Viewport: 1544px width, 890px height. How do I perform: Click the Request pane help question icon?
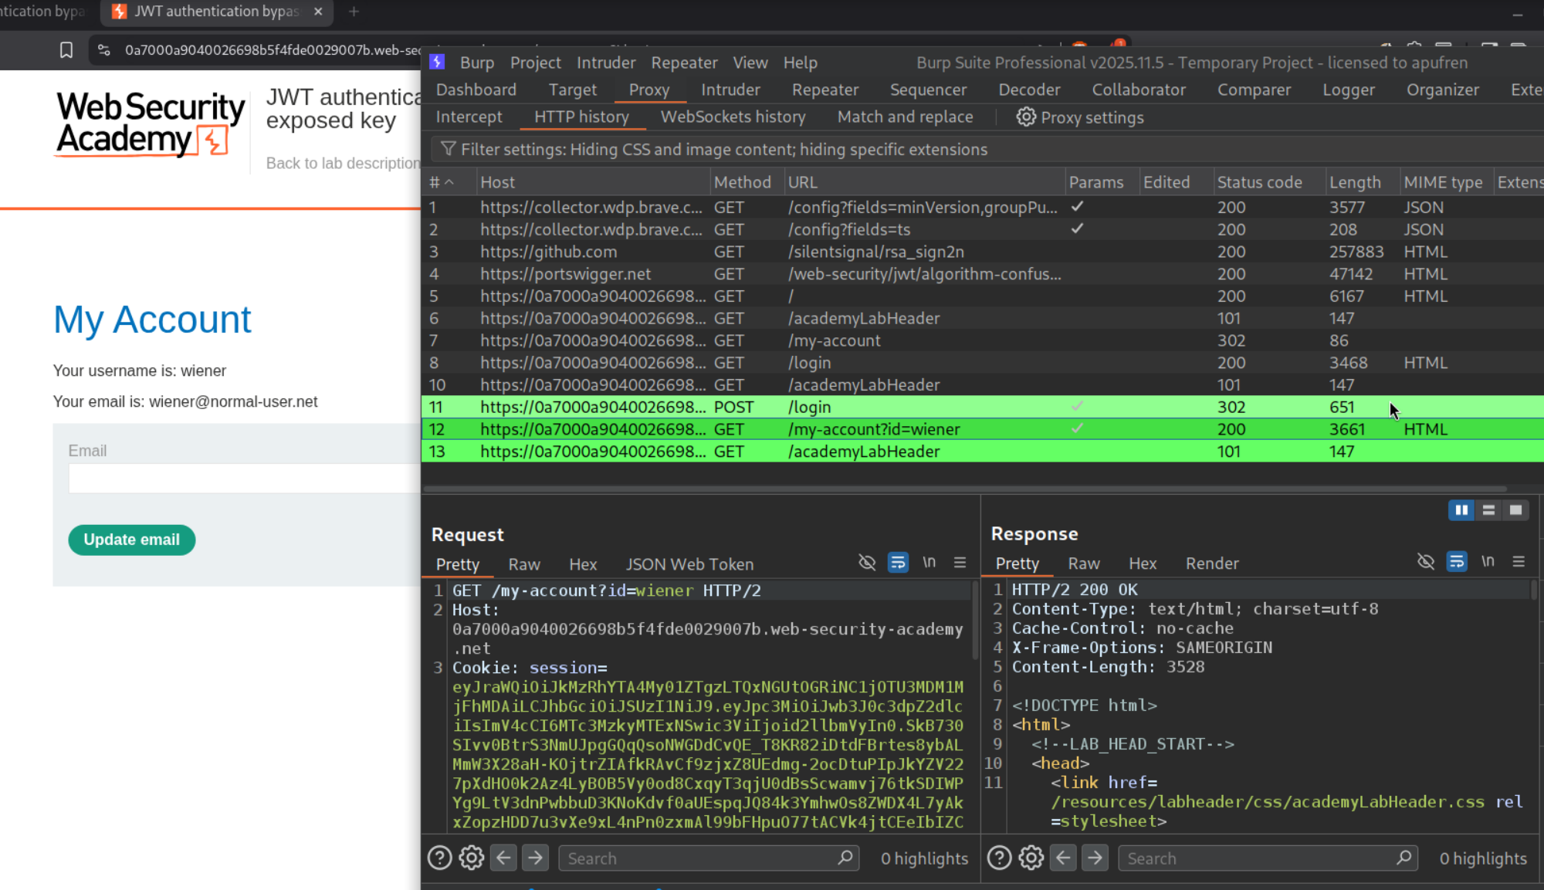(x=439, y=858)
